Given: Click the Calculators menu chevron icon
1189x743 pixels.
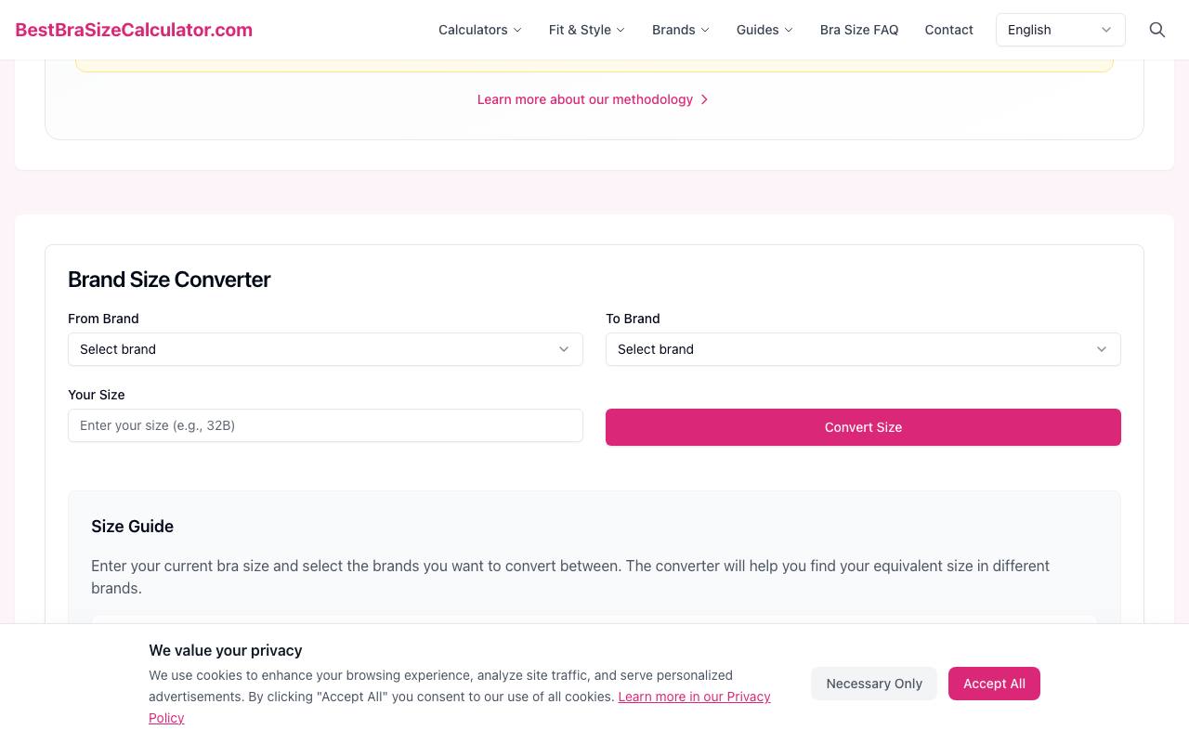Looking at the screenshot, I should point(517,30).
